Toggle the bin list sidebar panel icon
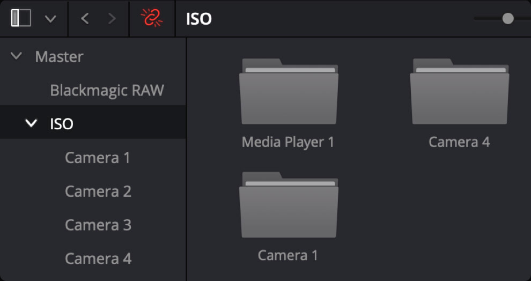The width and height of the screenshot is (531, 281). (21, 19)
